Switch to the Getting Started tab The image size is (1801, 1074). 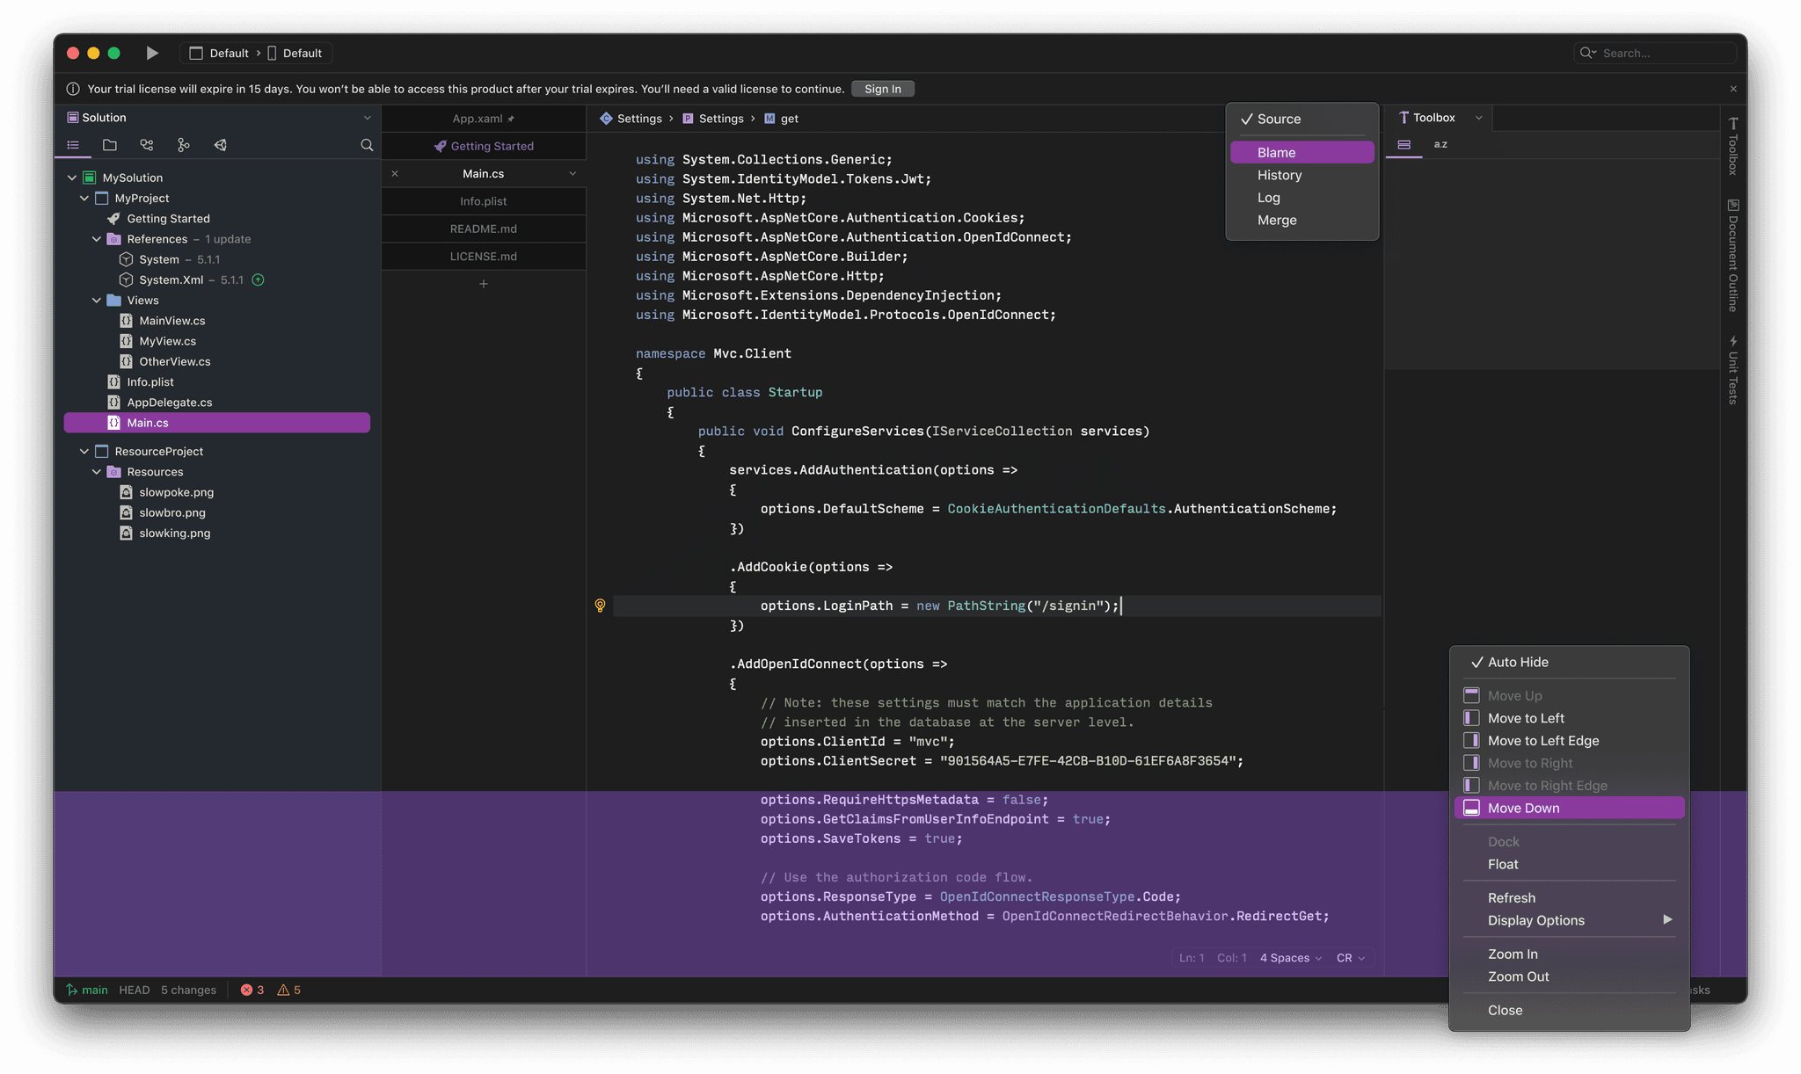tap(484, 146)
